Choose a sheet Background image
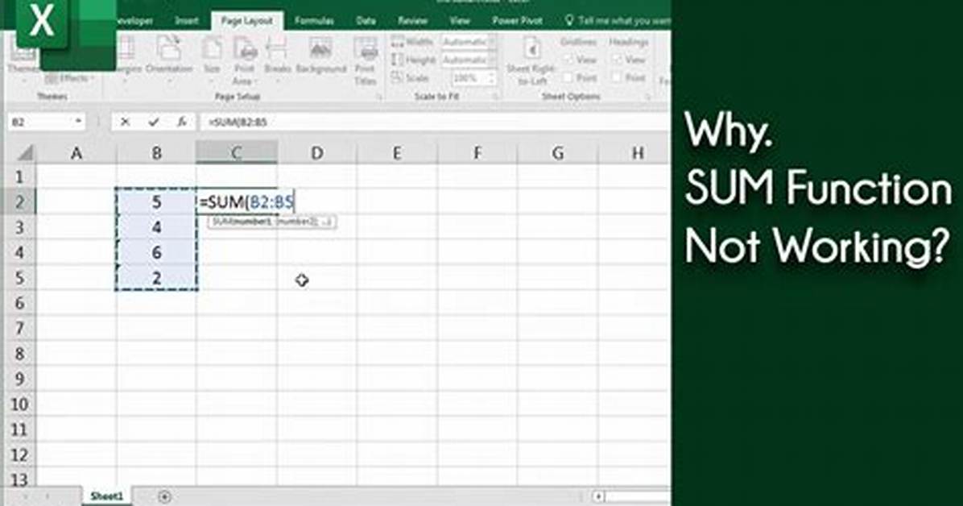The image size is (963, 506). pos(321,56)
